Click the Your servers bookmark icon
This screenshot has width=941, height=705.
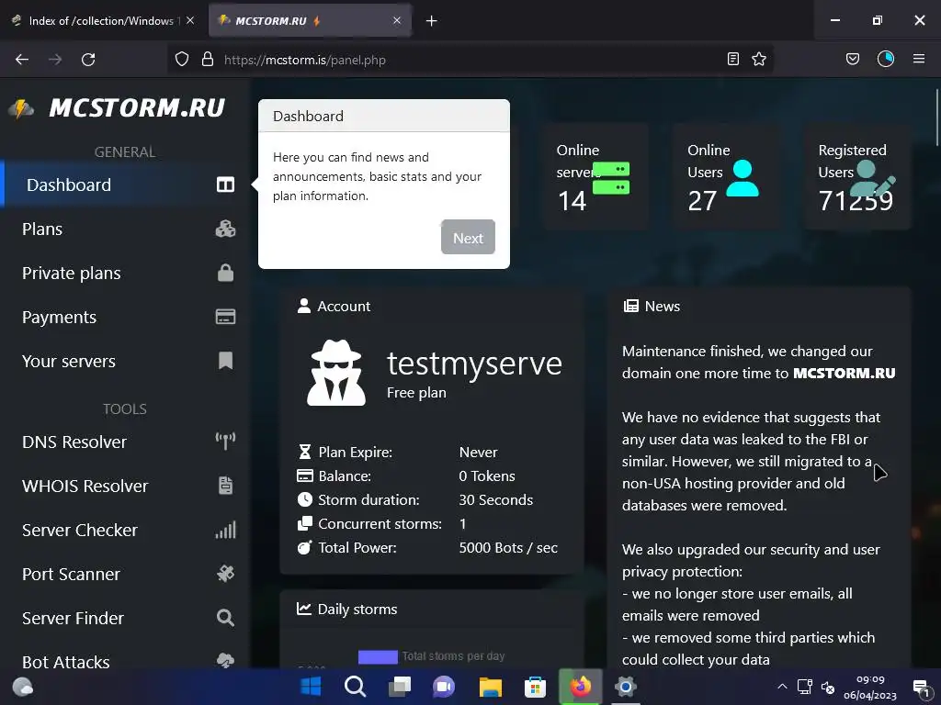(225, 361)
